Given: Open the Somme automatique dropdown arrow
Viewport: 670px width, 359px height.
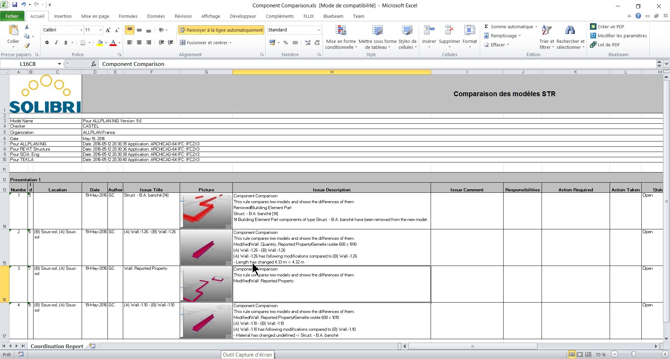Looking at the screenshot, I should [x=536, y=27].
